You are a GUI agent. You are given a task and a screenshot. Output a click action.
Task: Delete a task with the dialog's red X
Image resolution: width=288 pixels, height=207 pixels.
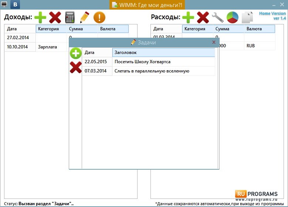click(x=76, y=67)
